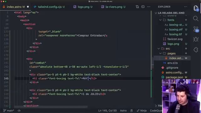Switch to the logo.png editor tab
This screenshot has height=113, width=201.
pyautogui.click(x=83, y=7)
